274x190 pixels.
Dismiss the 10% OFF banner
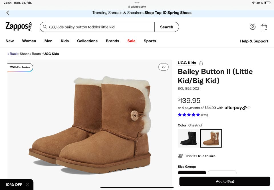[x=27, y=185]
